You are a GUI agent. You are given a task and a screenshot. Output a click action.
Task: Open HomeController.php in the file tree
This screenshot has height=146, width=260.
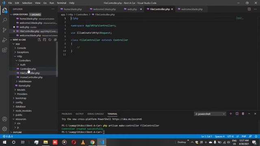[31, 77]
